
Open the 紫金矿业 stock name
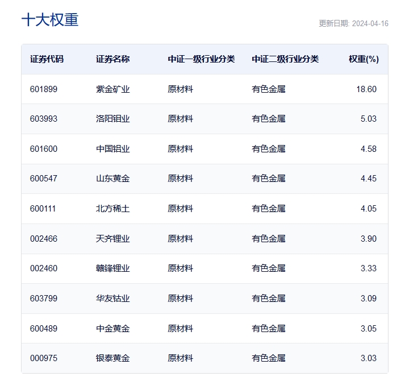coord(113,89)
